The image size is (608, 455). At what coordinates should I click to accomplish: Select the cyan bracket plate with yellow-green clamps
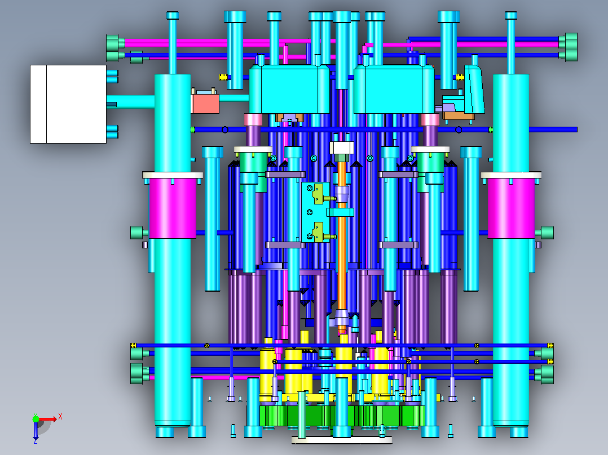tap(315, 212)
